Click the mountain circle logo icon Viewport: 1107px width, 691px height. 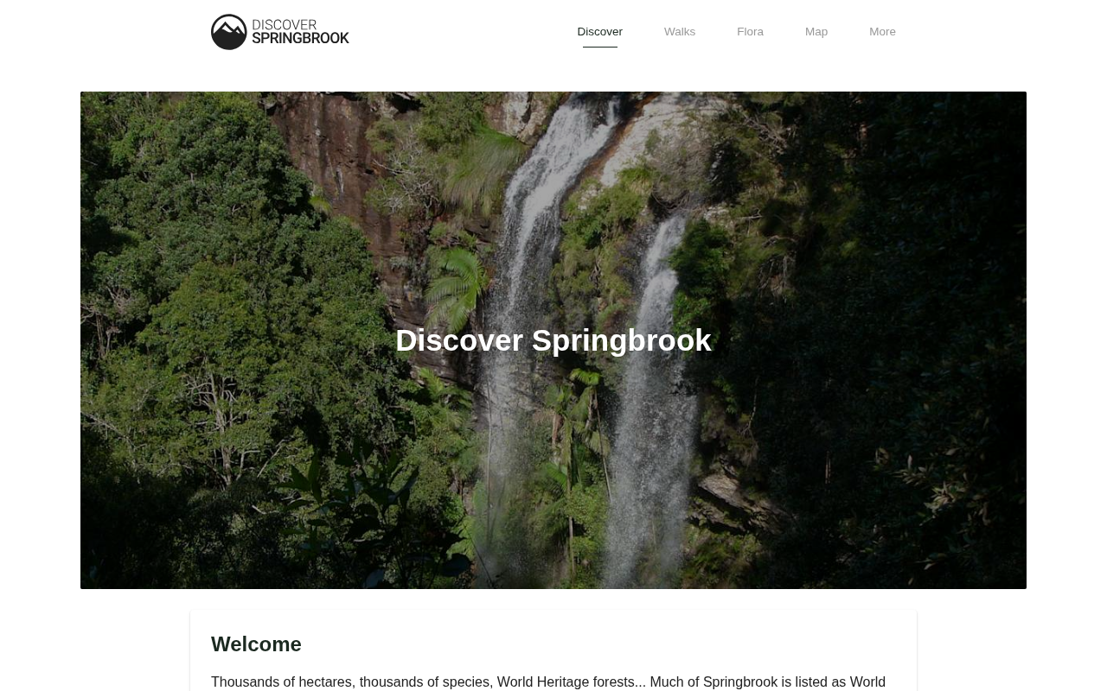click(229, 32)
